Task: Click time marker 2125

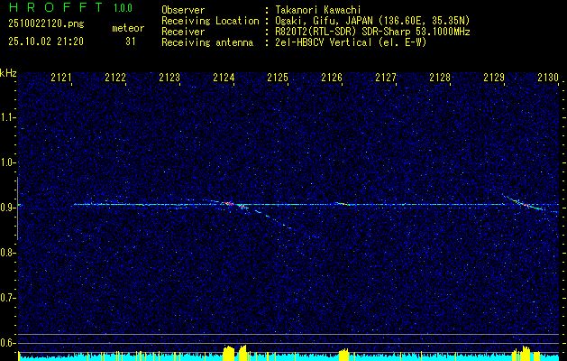Action: pyautogui.click(x=278, y=77)
